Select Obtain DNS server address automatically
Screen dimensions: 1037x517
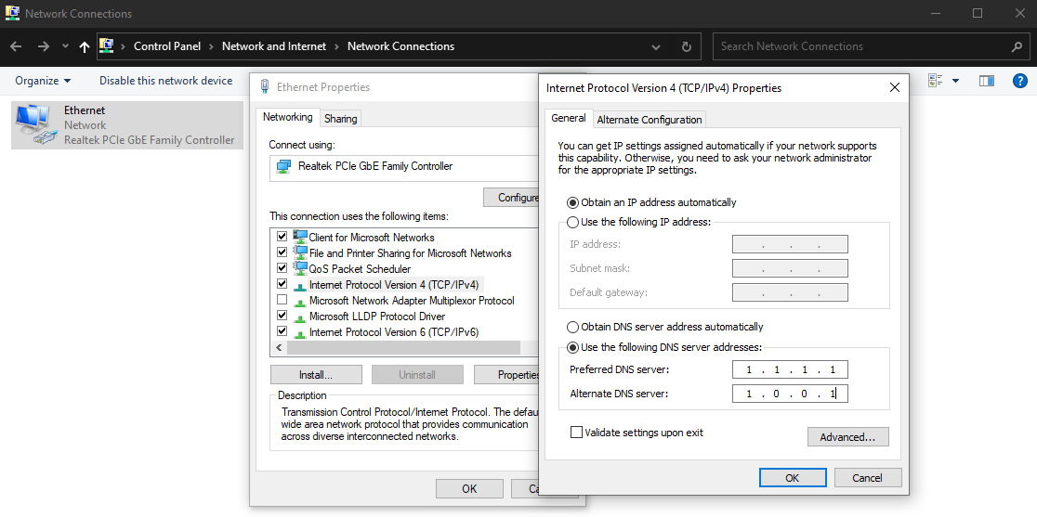[573, 327]
